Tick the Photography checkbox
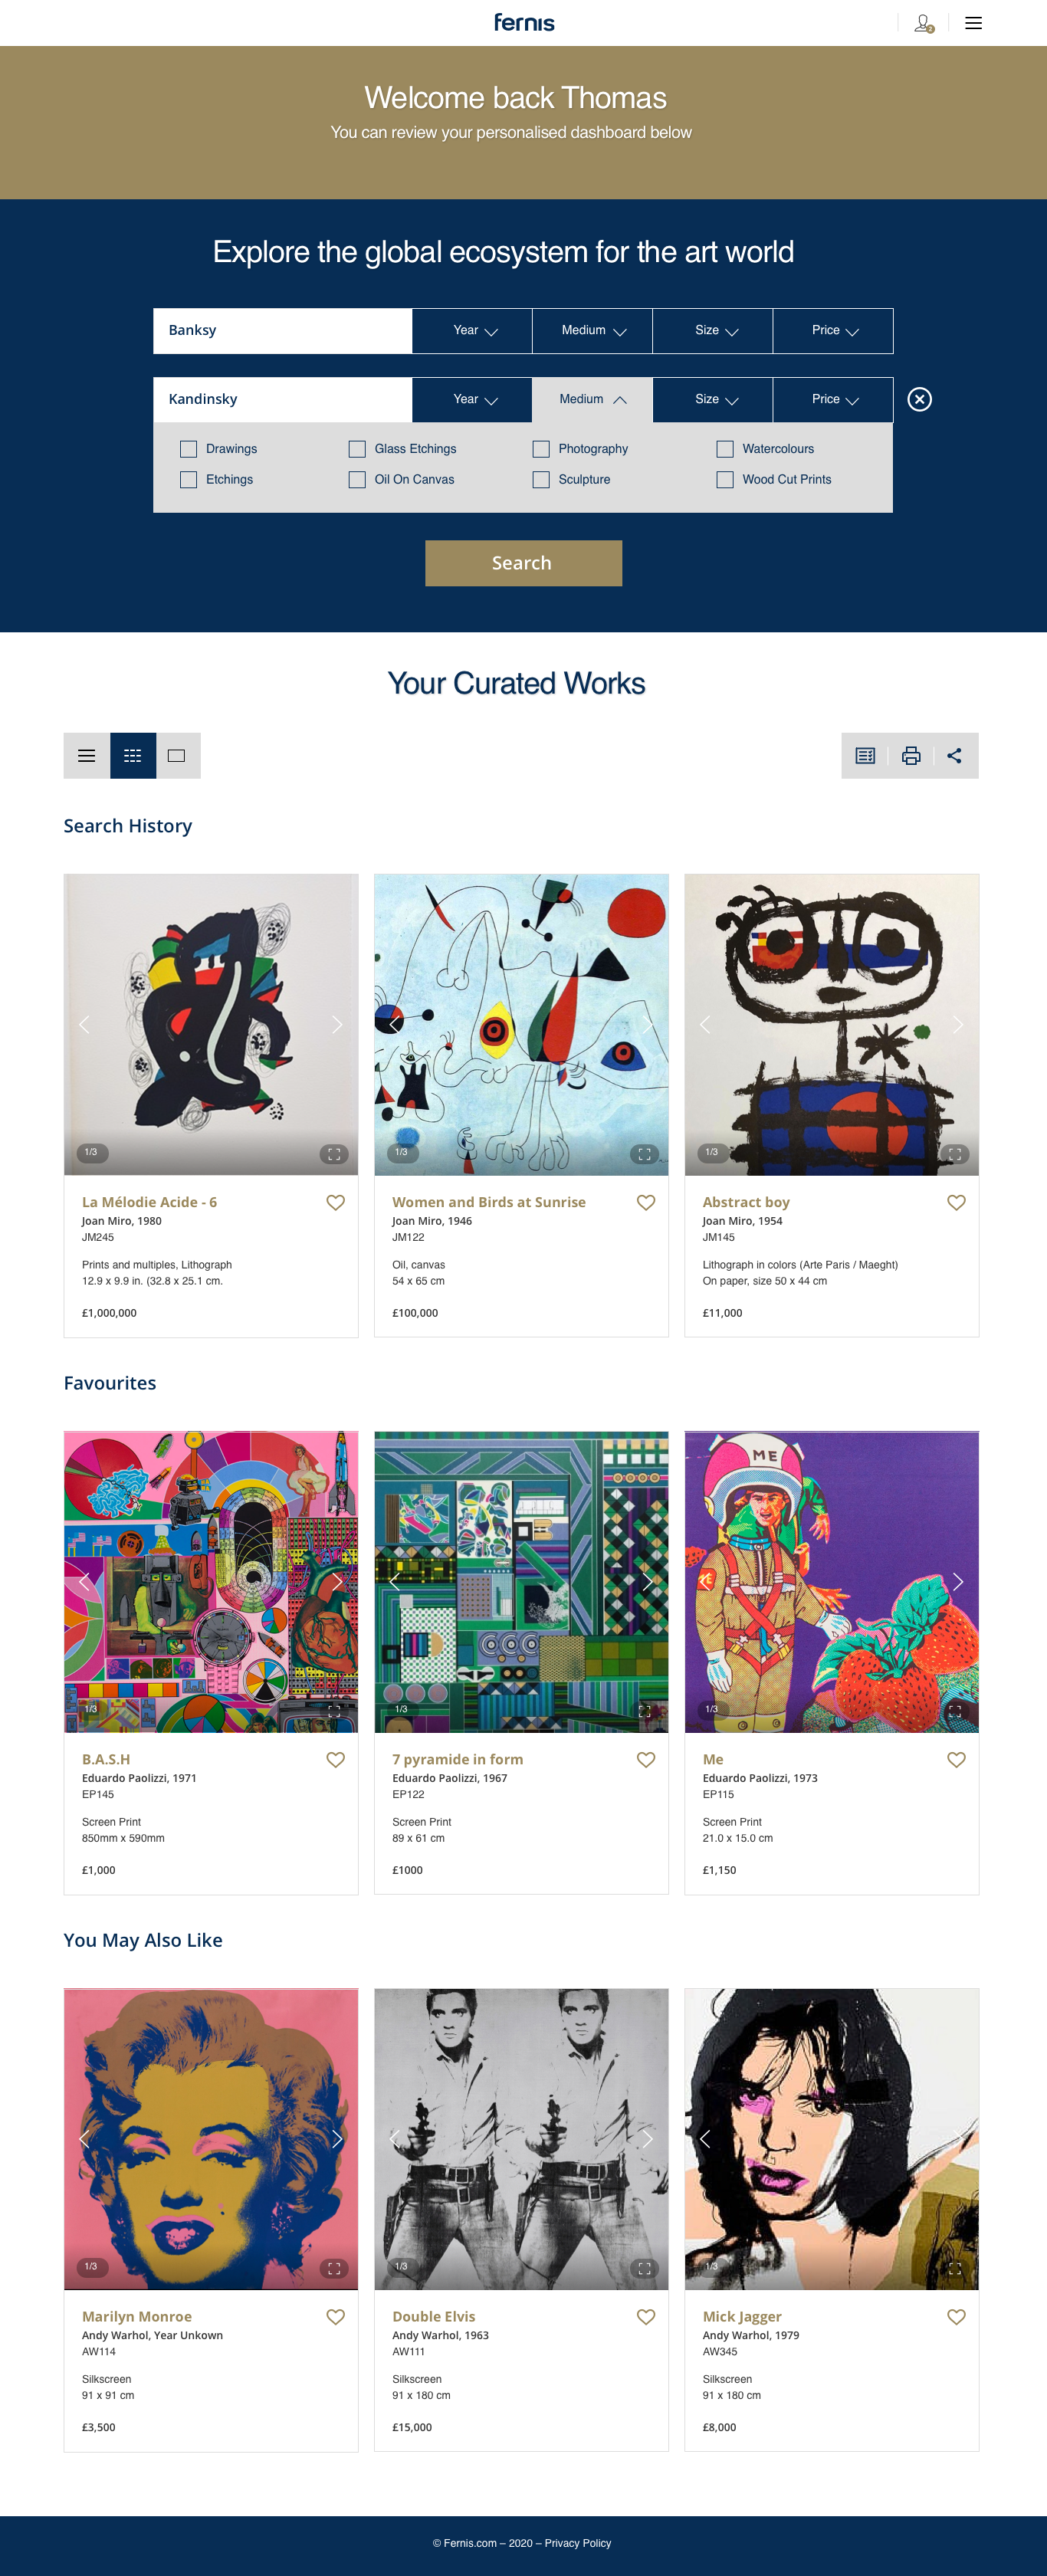This screenshot has width=1047, height=2576. click(541, 449)
